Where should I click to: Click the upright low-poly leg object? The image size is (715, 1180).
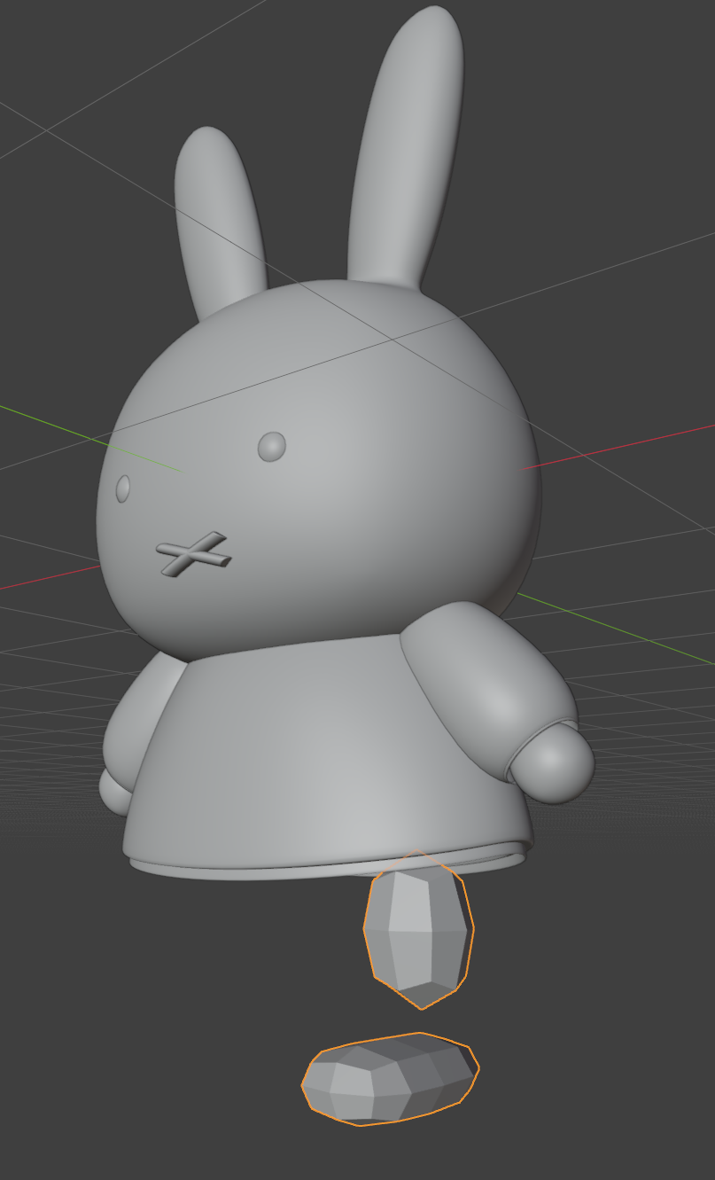coord(419,930)
